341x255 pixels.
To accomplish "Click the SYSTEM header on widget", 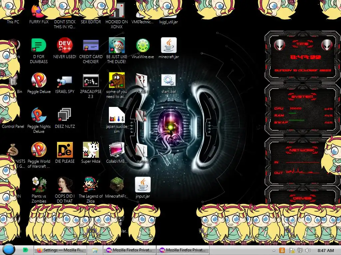I will tap(302, 97).
